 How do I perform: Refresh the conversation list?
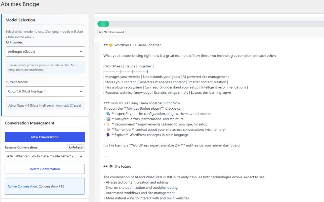76,147
